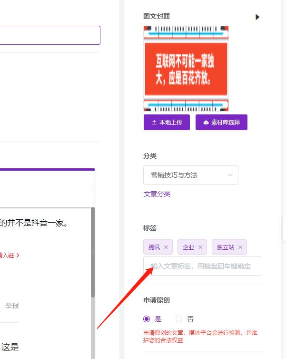Select the 企业 tag chip

click(x=188, y=247)
